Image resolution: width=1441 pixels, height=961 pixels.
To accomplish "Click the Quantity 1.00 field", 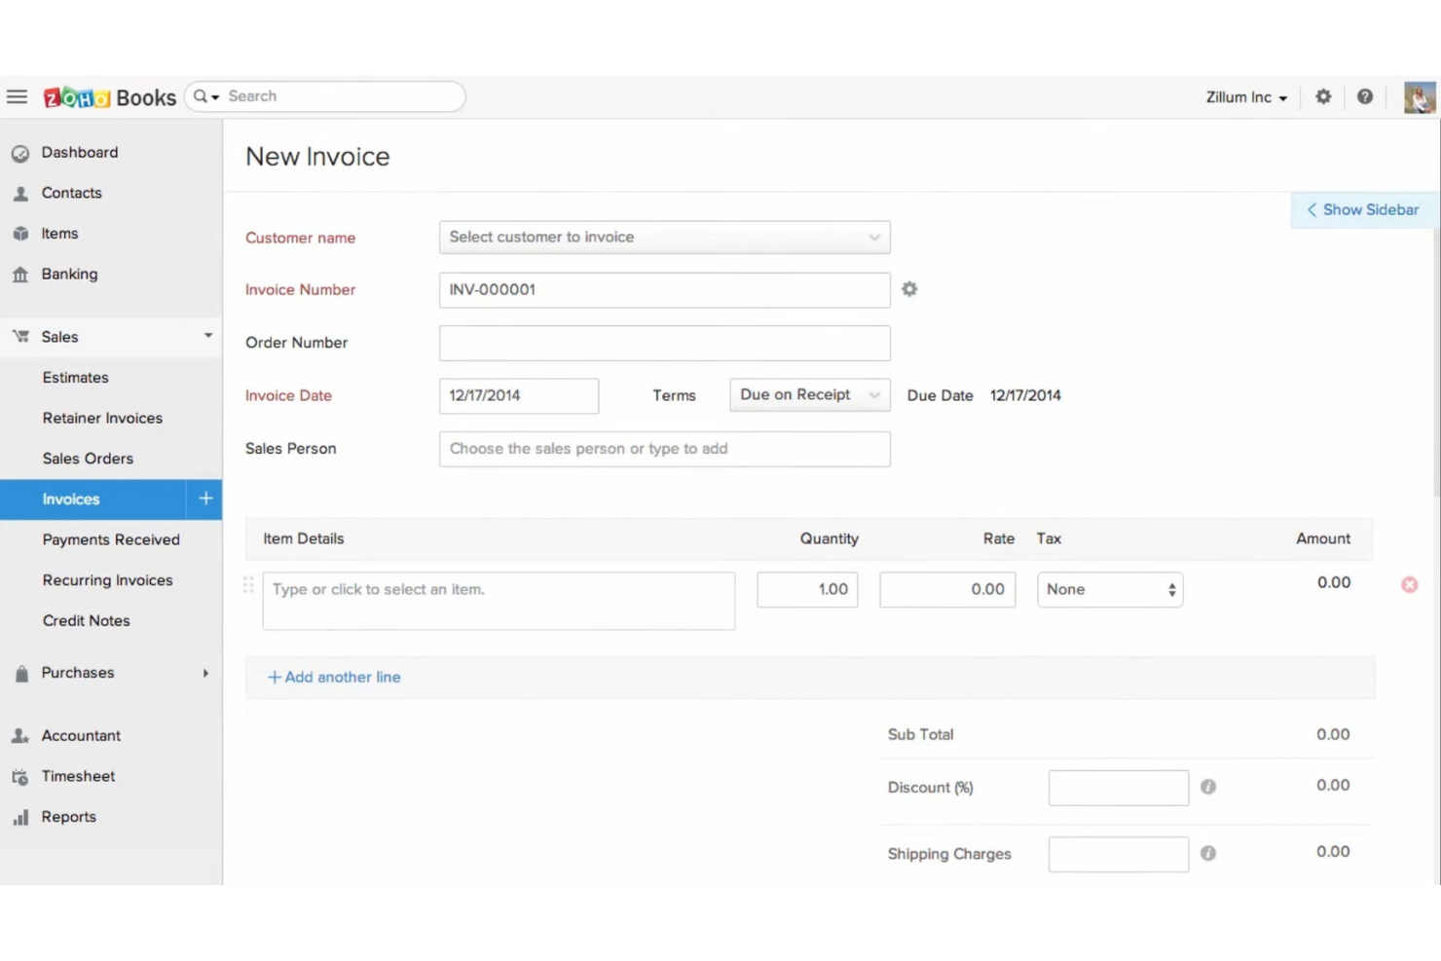I will point(807,590).
